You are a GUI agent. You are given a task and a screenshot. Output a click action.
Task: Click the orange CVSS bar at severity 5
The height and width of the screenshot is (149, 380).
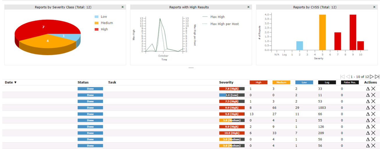pyautogui.click(x=322, y=32)
